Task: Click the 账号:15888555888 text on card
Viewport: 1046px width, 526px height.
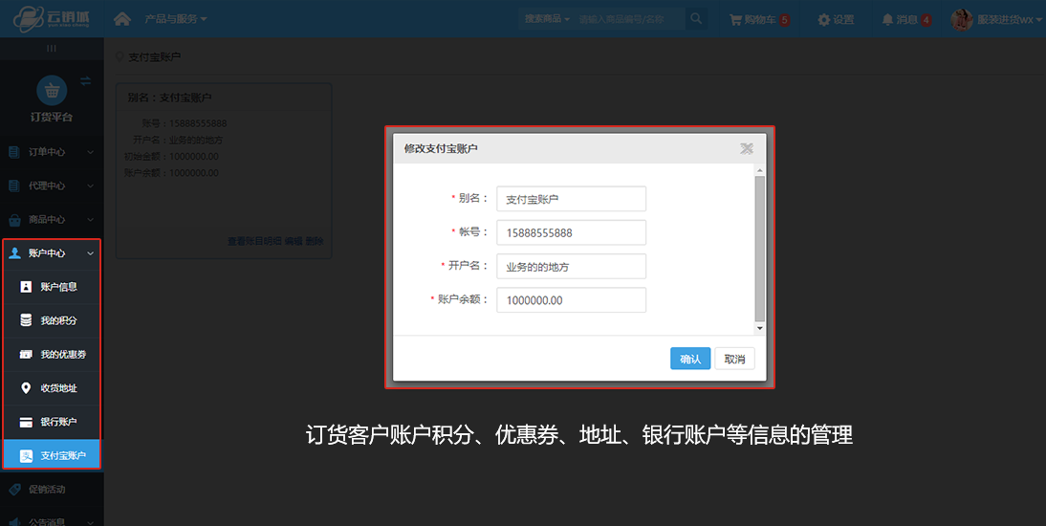Action: coord(185,123)
